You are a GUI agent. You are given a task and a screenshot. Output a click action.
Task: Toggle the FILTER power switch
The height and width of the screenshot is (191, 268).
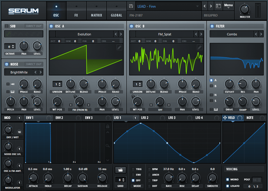pos(212,26)
